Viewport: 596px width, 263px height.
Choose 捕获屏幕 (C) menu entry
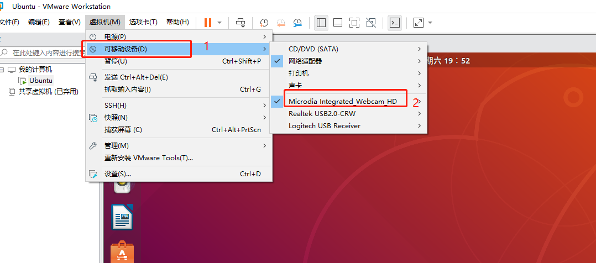point(179,130)
